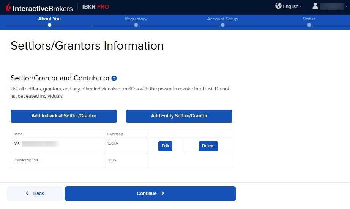
Task: Open the account dropdown arrow
Action: click(x=347, y=6)
